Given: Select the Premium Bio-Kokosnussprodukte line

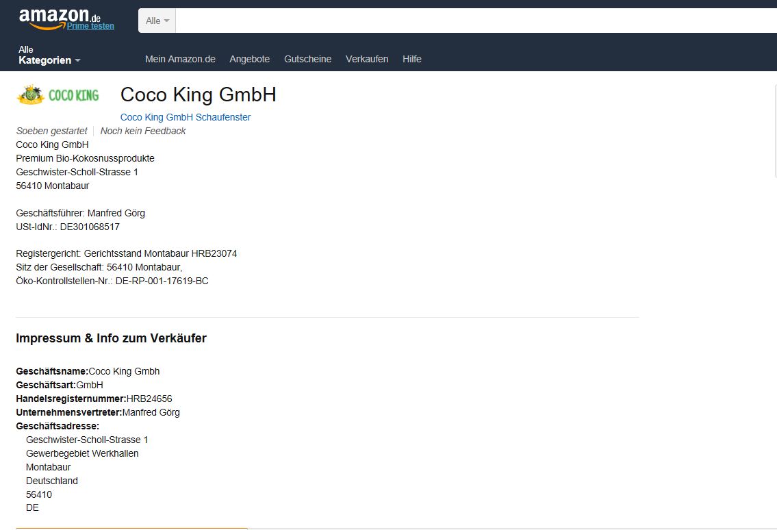Looking at the screenshot, I should click(86, 158).
